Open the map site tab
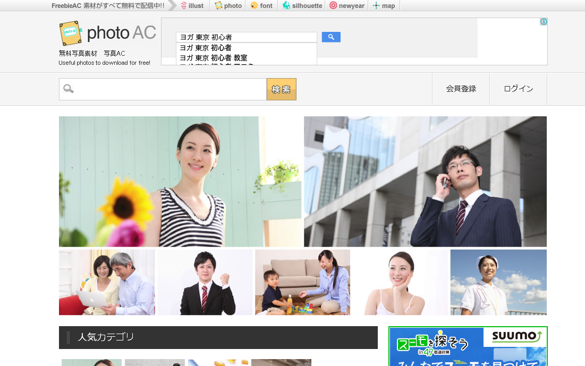The width and height of the screenshot is (585, 366). [384, 6]
